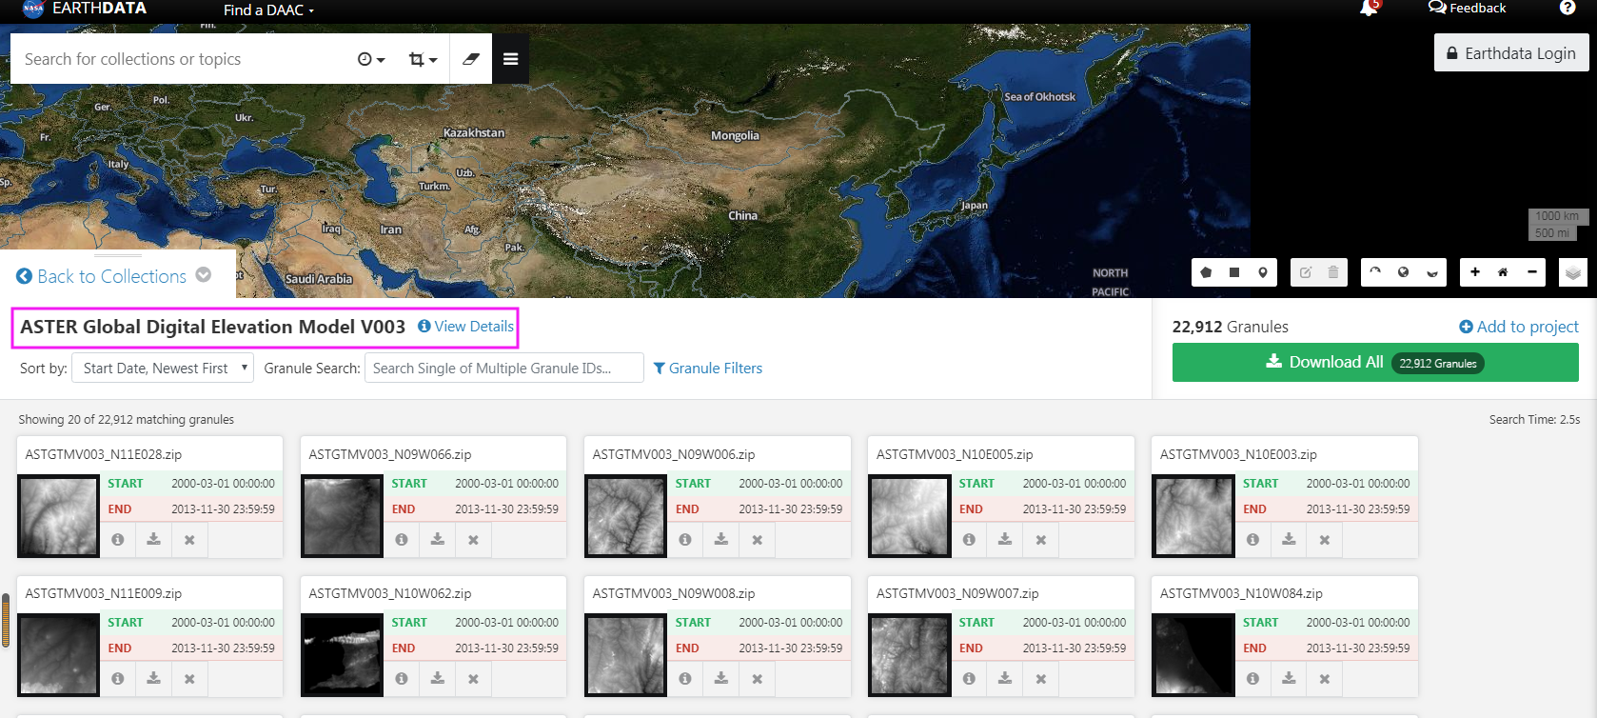The width and height of the screenshot is (1597, 718).
Task: View info for ASTGTMV003_N09W066.zip granule
Action: click(x=402, y=540)
